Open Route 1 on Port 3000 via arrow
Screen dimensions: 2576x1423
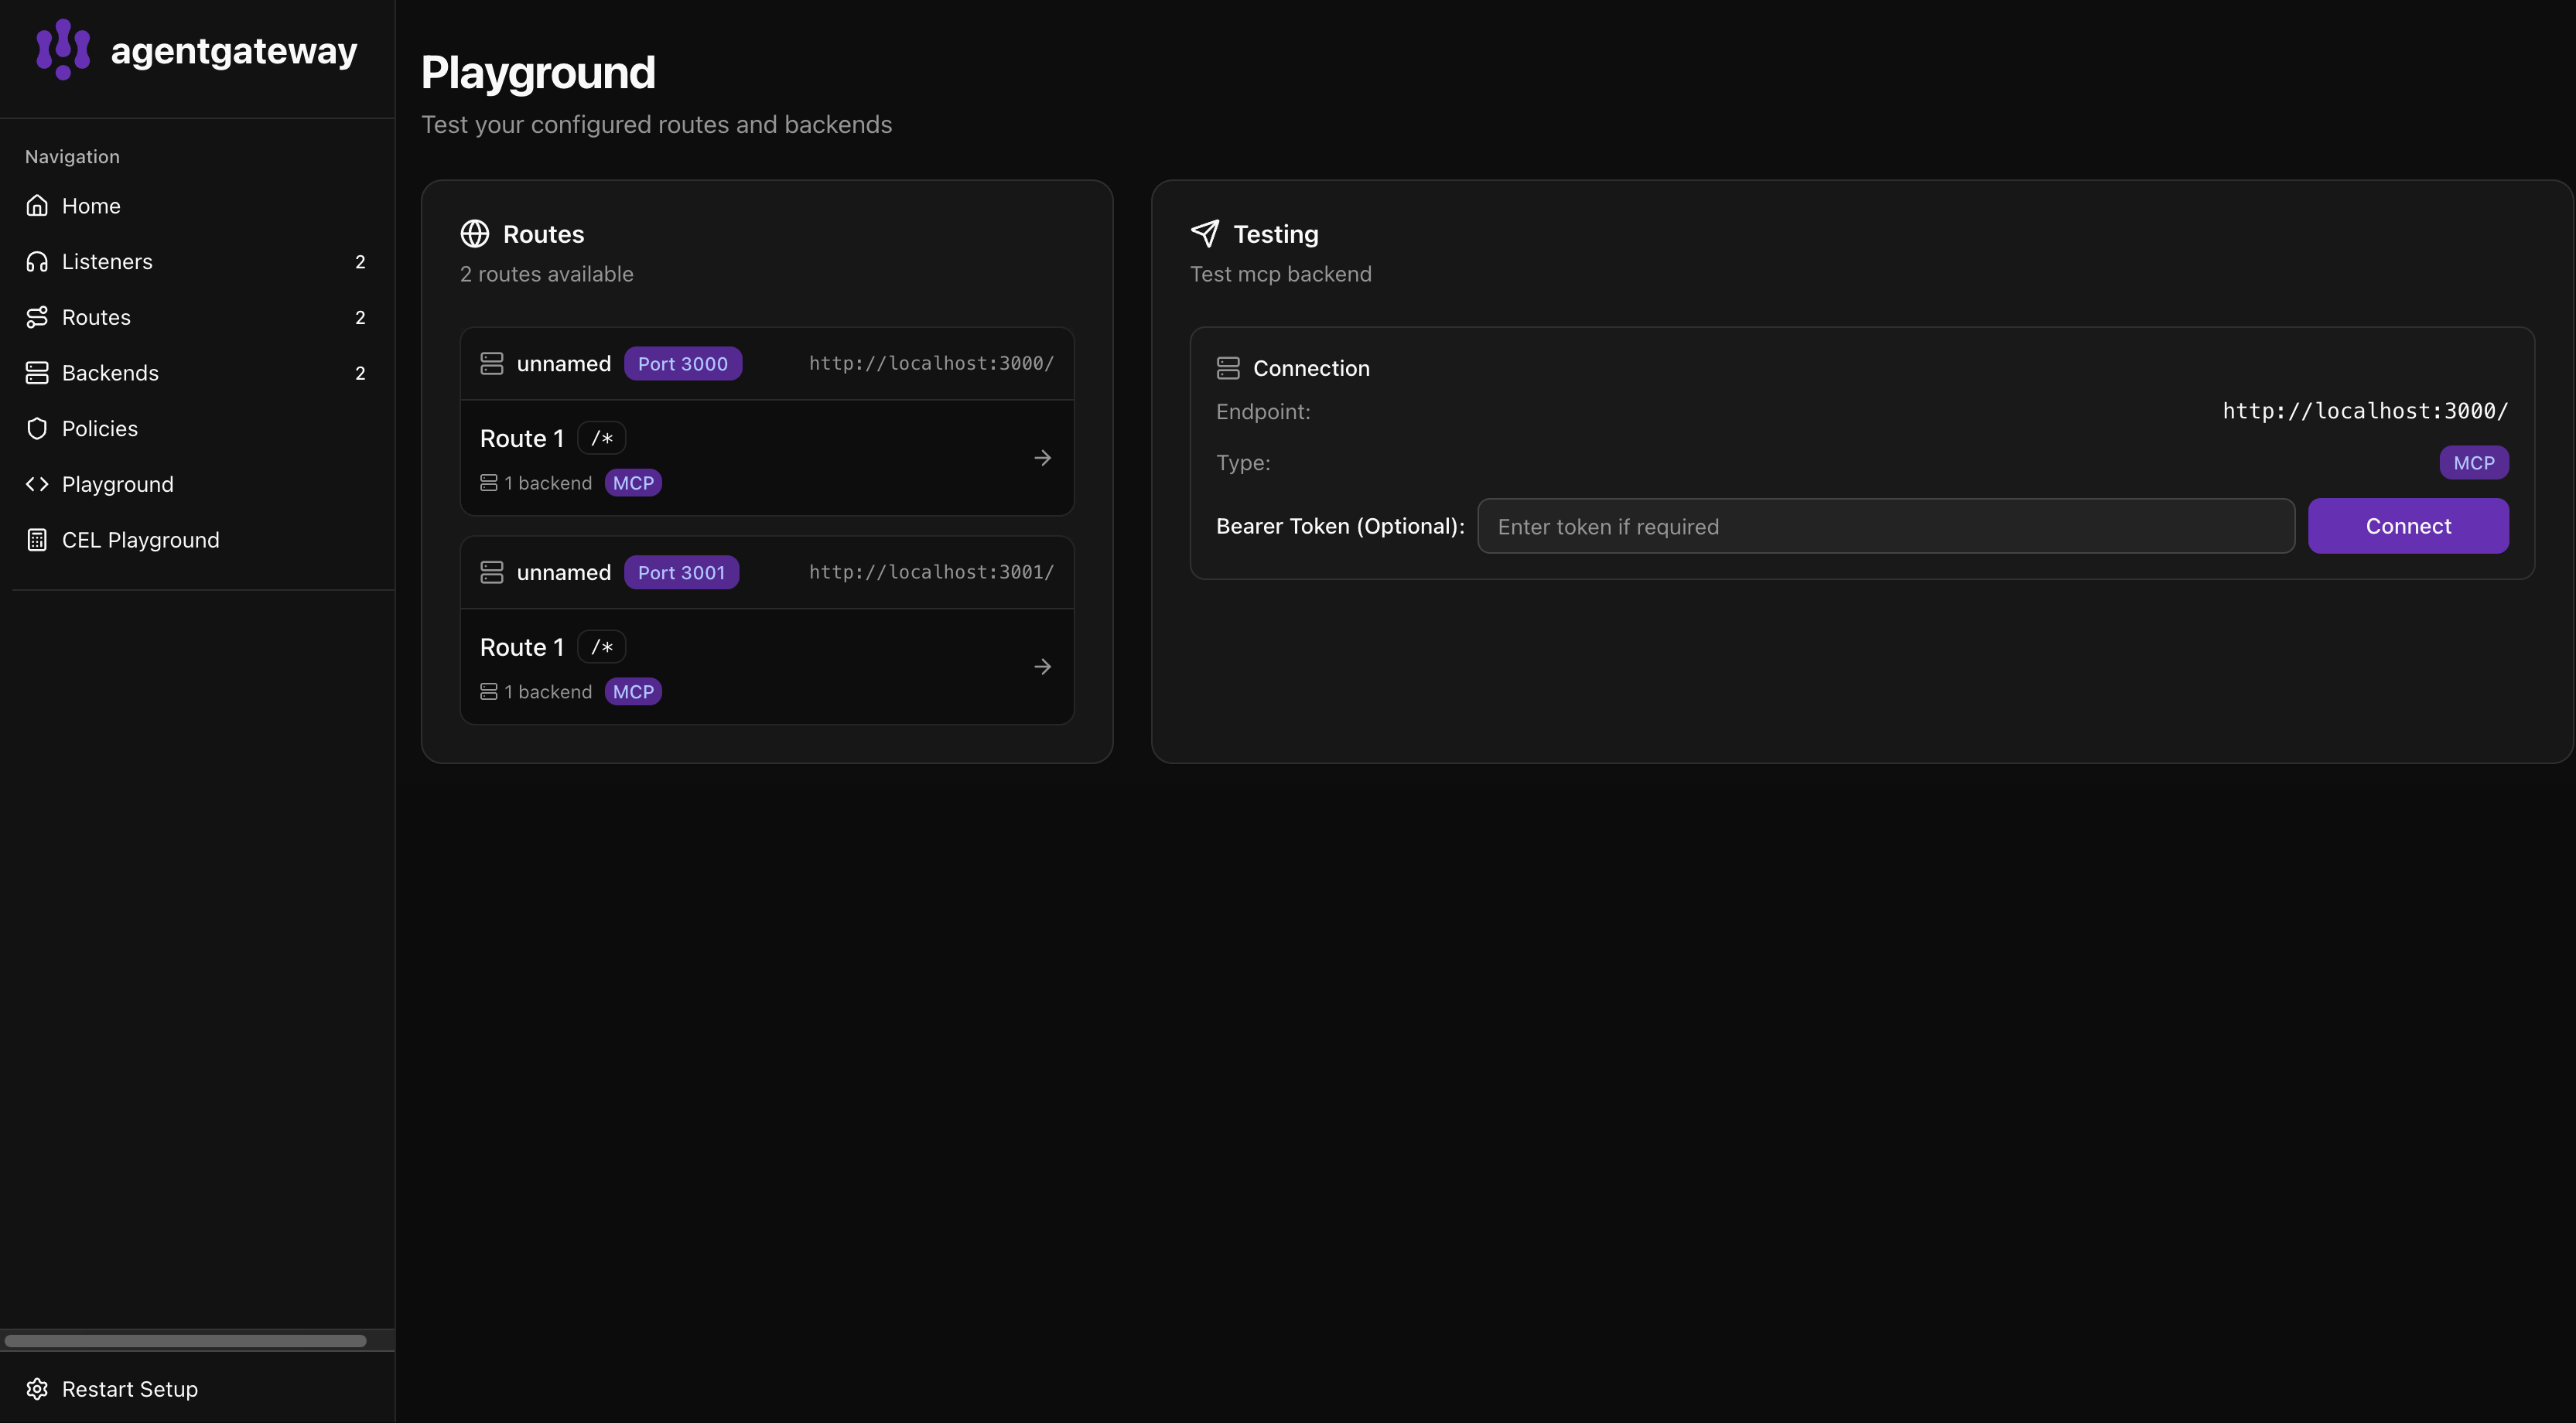(1042, 458)
